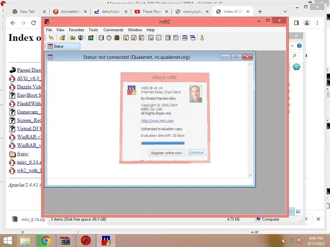Open the Log Files toolbar icon
The height and width of the screenshot is (247, 330).
(x=159, y=38)
